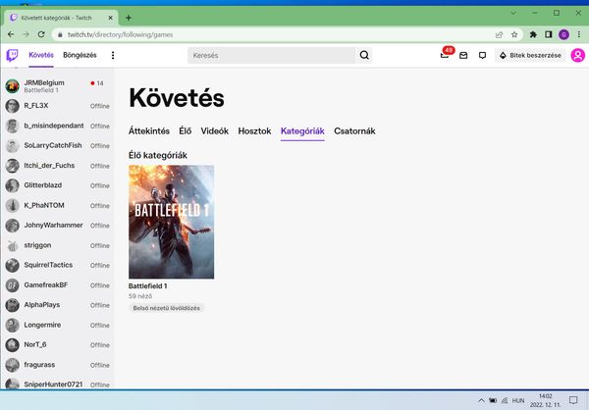Open the three-dot more menu in Twitch header
589x410 pixels.
click(x=112, y=56)
